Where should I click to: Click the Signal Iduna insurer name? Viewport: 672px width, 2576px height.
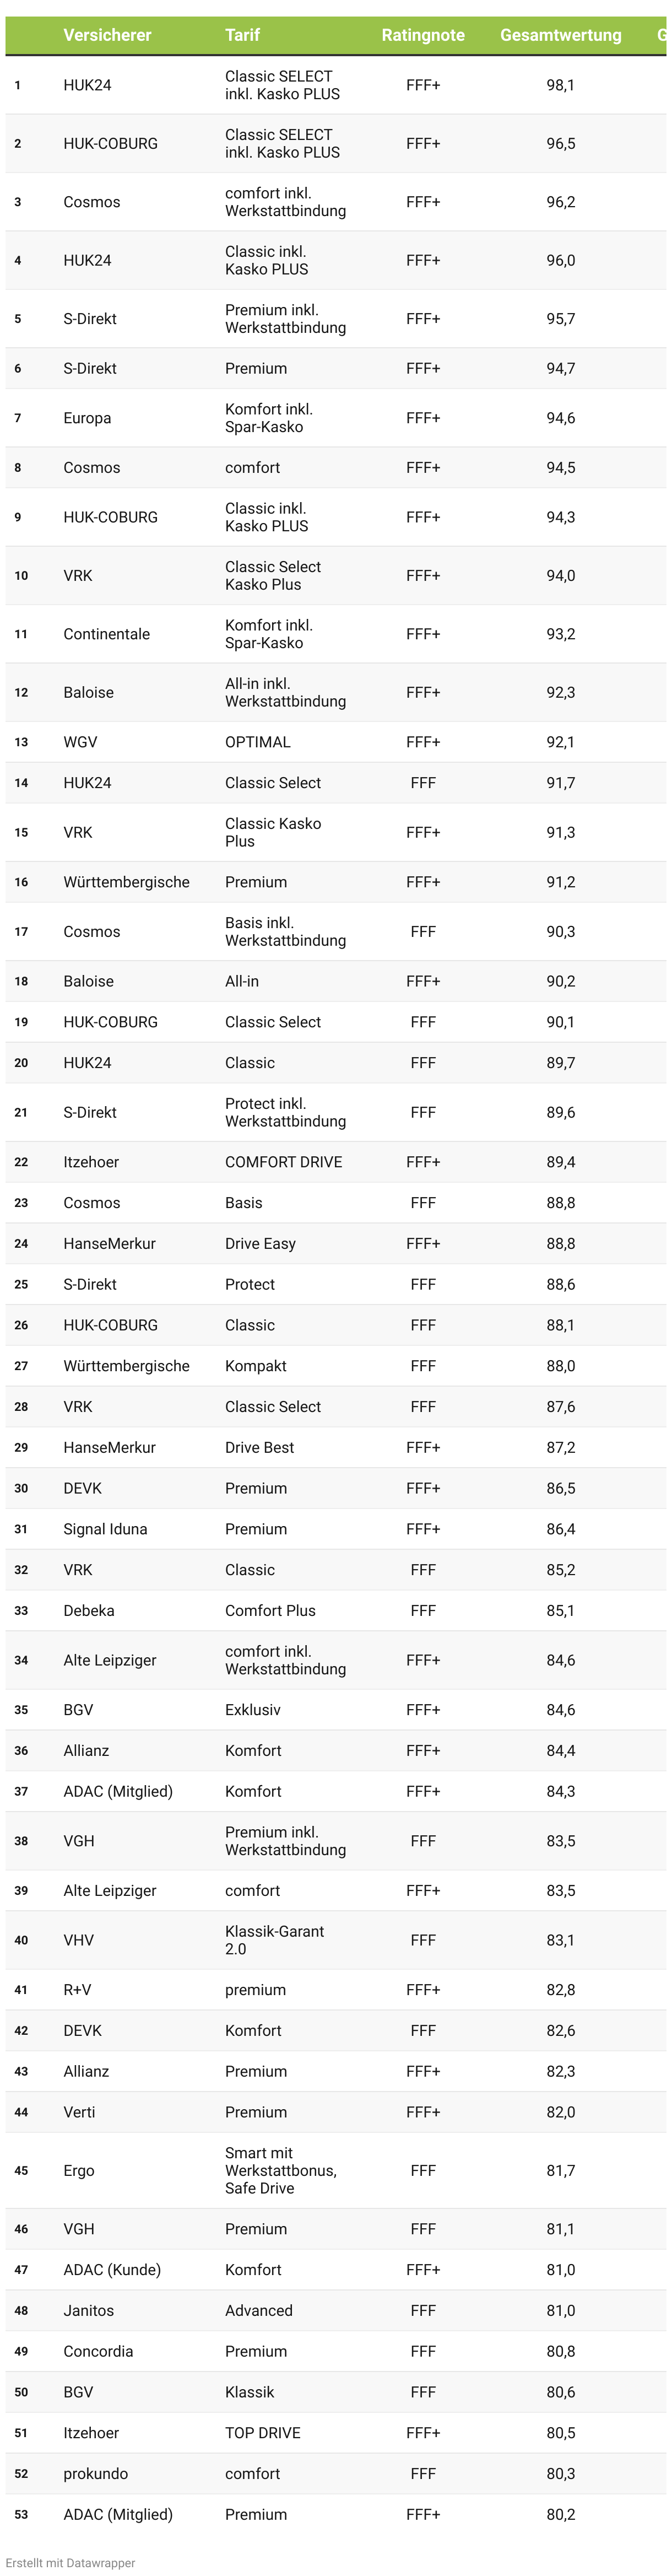pyautogui.click(x=105, y=1529)
